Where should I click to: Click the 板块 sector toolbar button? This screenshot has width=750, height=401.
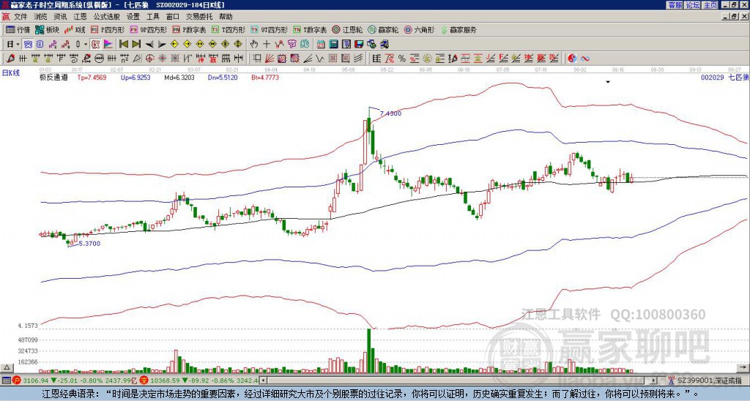tap(47, 29)
